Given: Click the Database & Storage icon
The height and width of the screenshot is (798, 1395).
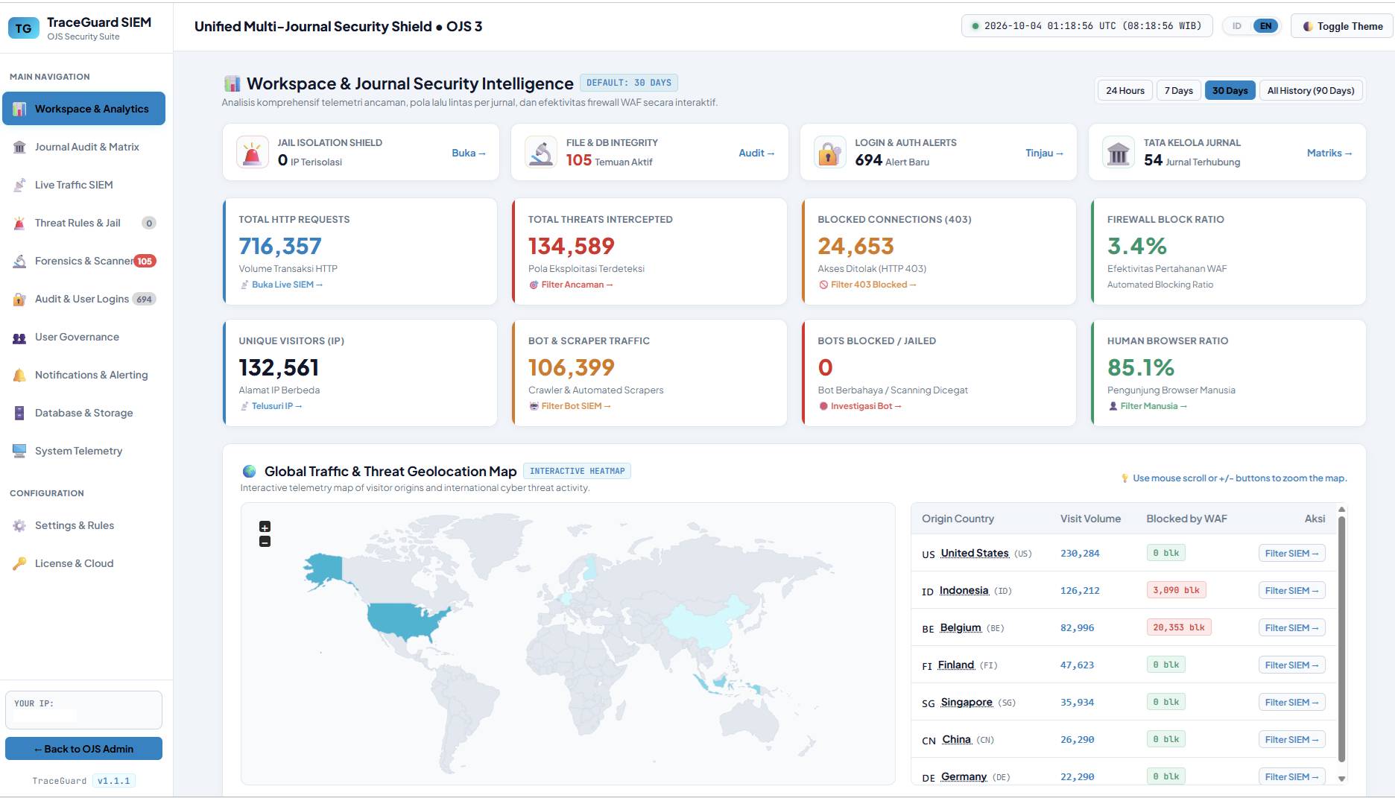Looking at the screenshot, I should pos(19,414).
